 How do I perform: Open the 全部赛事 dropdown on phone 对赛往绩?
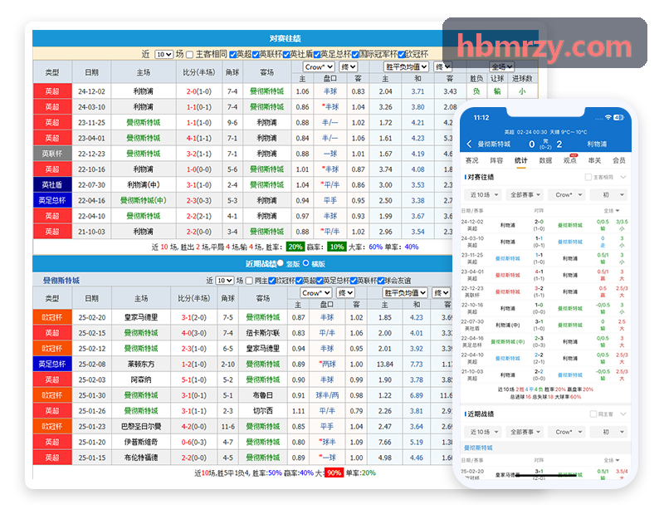click(x=525, y=195)
